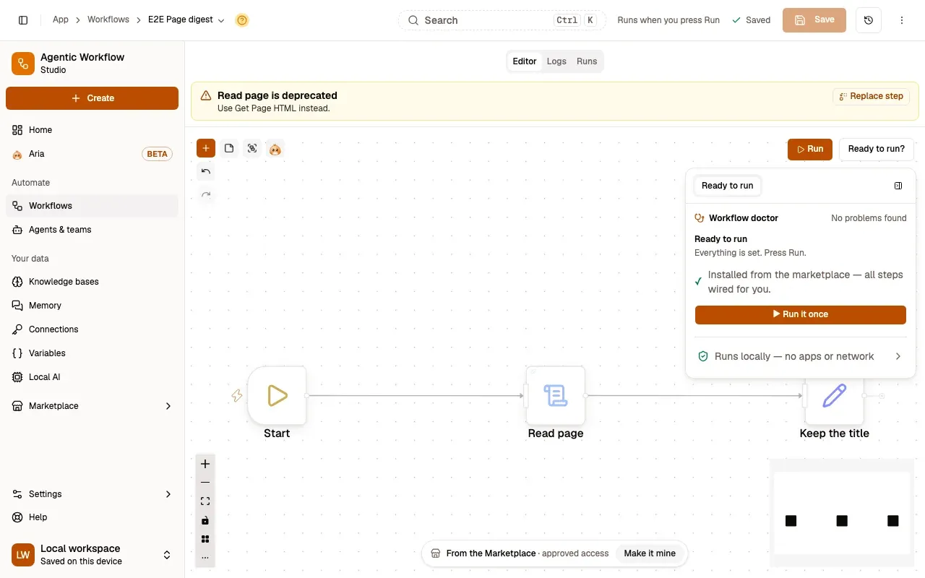Open the Aria assistant icon in canvas toolbar
Viewport: 925px width, 578px height.
click(x=275, y=149)
